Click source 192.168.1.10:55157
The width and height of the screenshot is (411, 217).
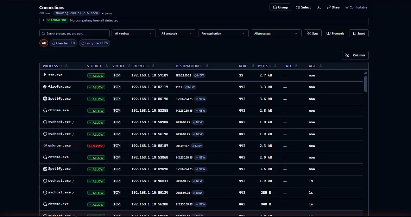(150, 145)
